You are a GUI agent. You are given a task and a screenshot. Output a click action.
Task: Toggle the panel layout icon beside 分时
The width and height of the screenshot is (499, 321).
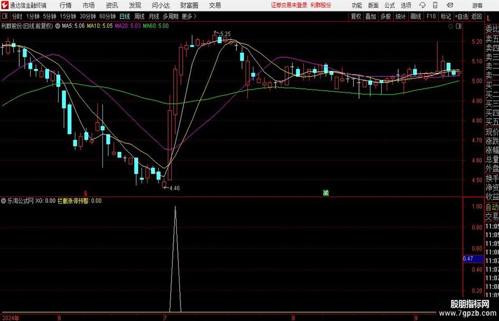coord(4,16)
